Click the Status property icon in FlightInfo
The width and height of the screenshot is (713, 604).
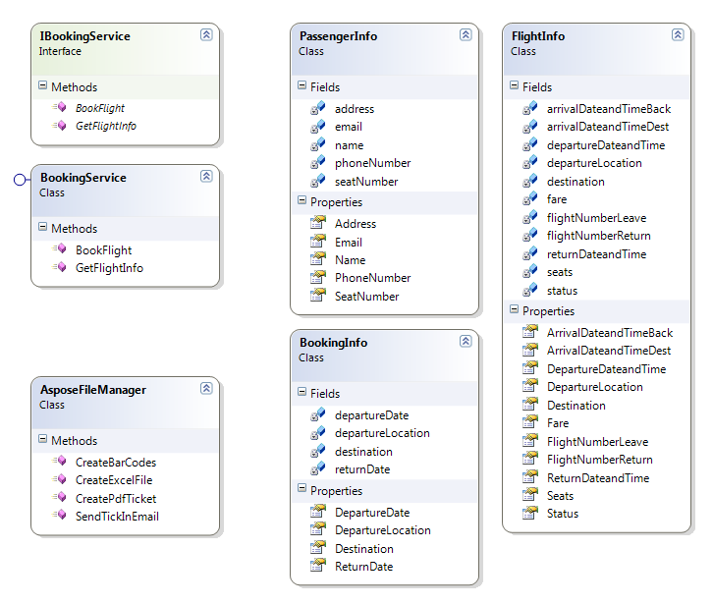click(530, 514)
